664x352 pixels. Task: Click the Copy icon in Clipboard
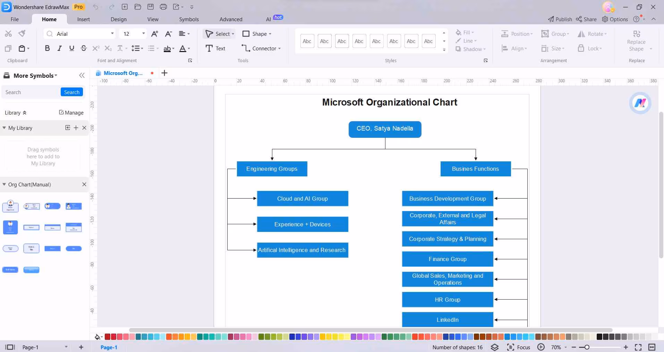click(8, 49)
